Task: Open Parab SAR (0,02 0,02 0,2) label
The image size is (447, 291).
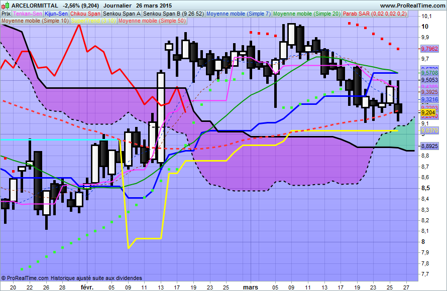Action: coord(375,14)
